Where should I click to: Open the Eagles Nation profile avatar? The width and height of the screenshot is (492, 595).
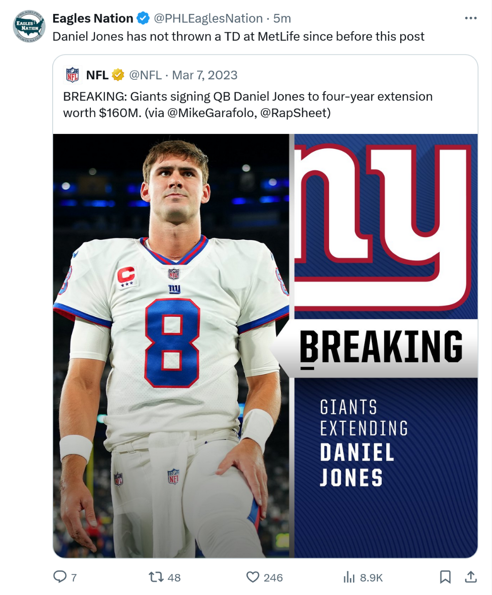[x=28, y=25]
